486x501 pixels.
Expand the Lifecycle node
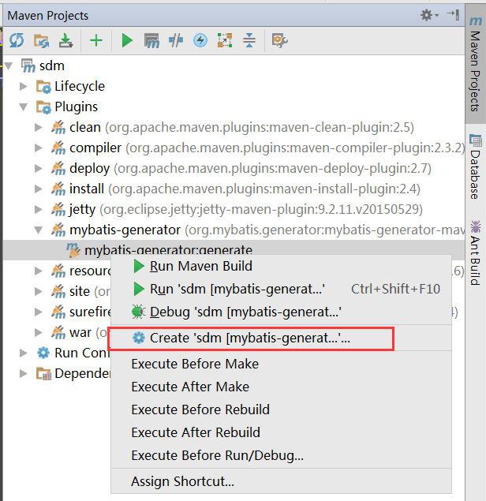24,86
